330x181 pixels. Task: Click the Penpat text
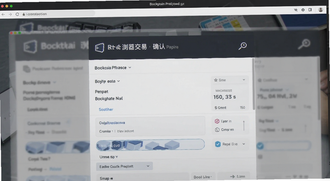point(101,92)
